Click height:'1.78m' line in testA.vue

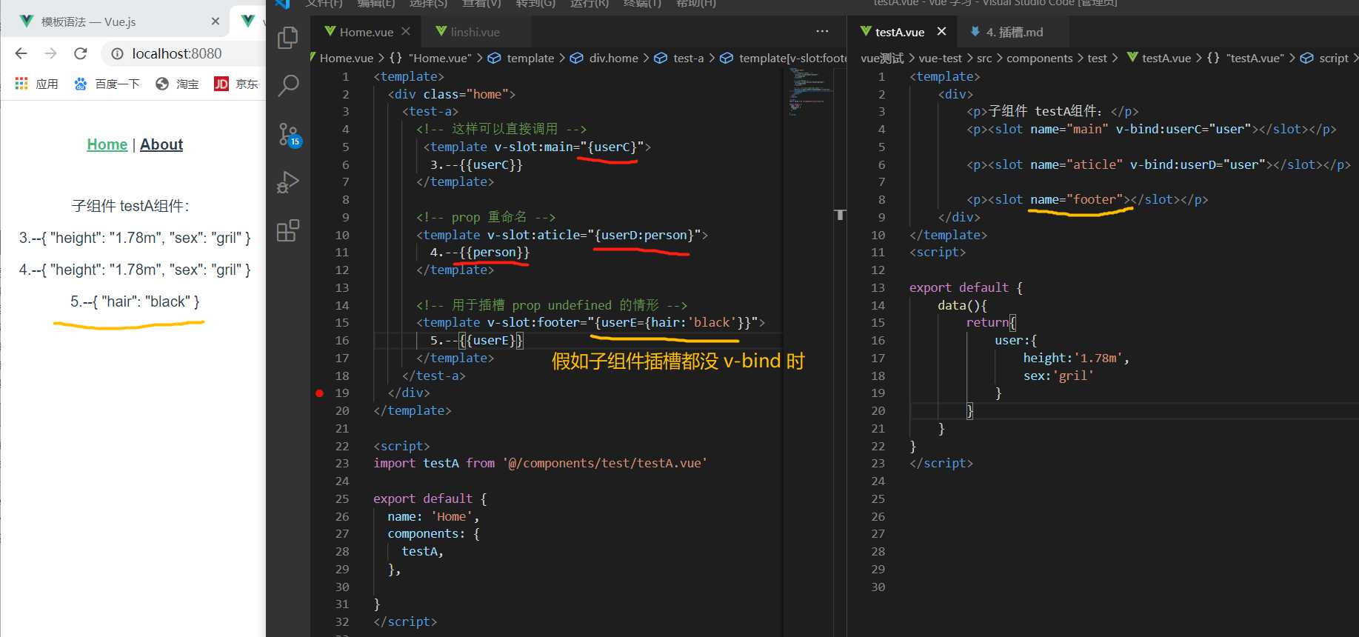[x=1076, y=358]
